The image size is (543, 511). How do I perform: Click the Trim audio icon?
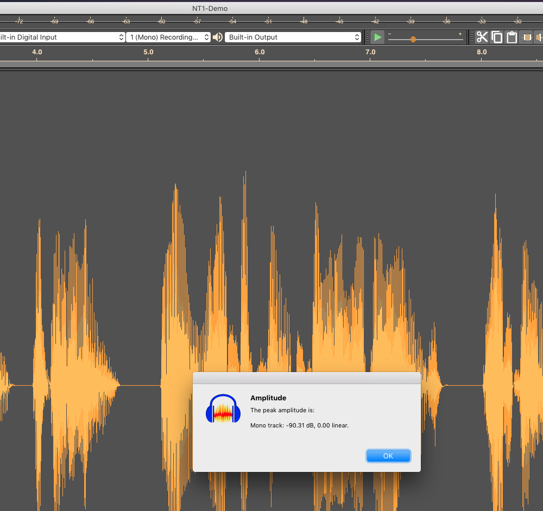526,37
